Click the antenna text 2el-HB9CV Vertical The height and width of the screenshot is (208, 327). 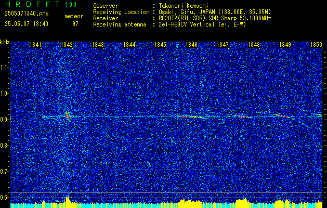202,24
